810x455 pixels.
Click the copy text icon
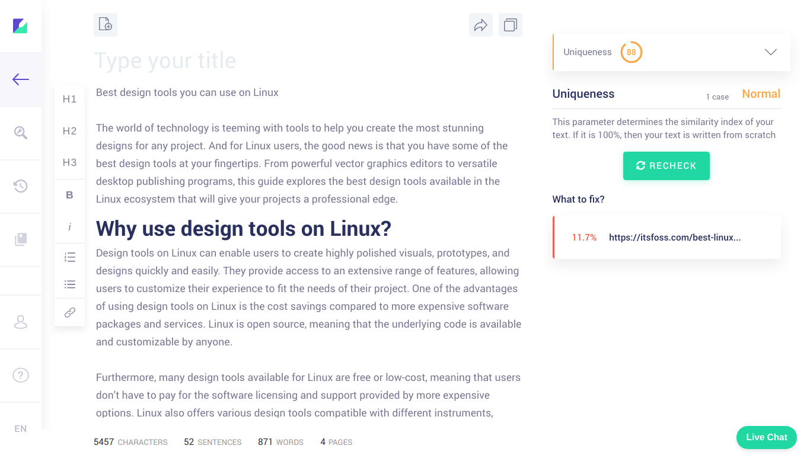click(x=511, y=25)
